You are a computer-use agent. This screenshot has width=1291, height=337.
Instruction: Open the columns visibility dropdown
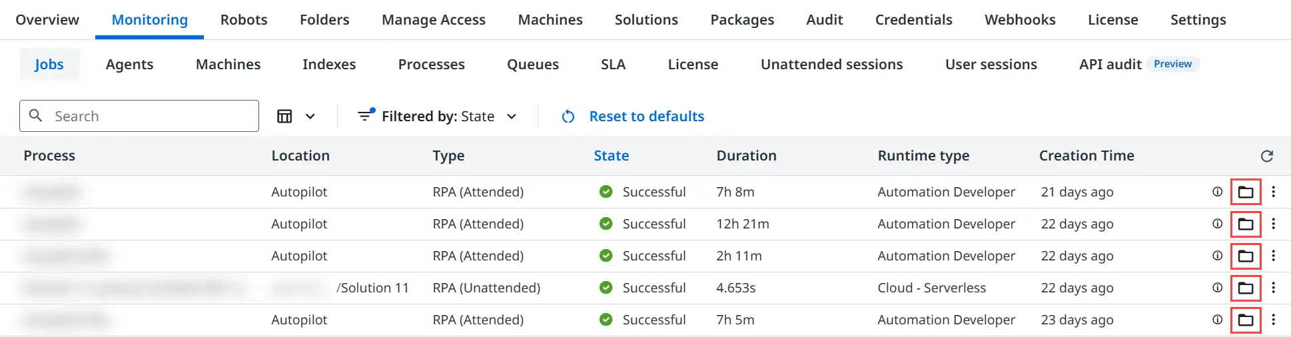coord(296,117)
